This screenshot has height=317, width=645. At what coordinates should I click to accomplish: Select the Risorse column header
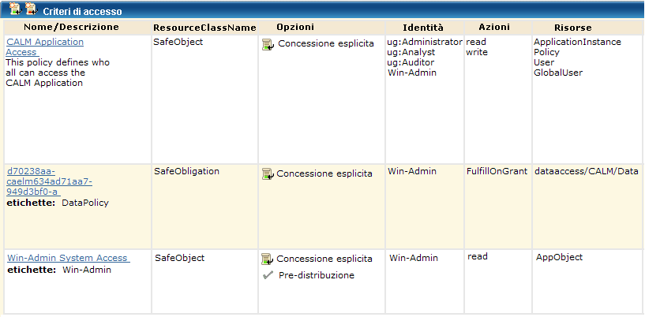(573, 27)
